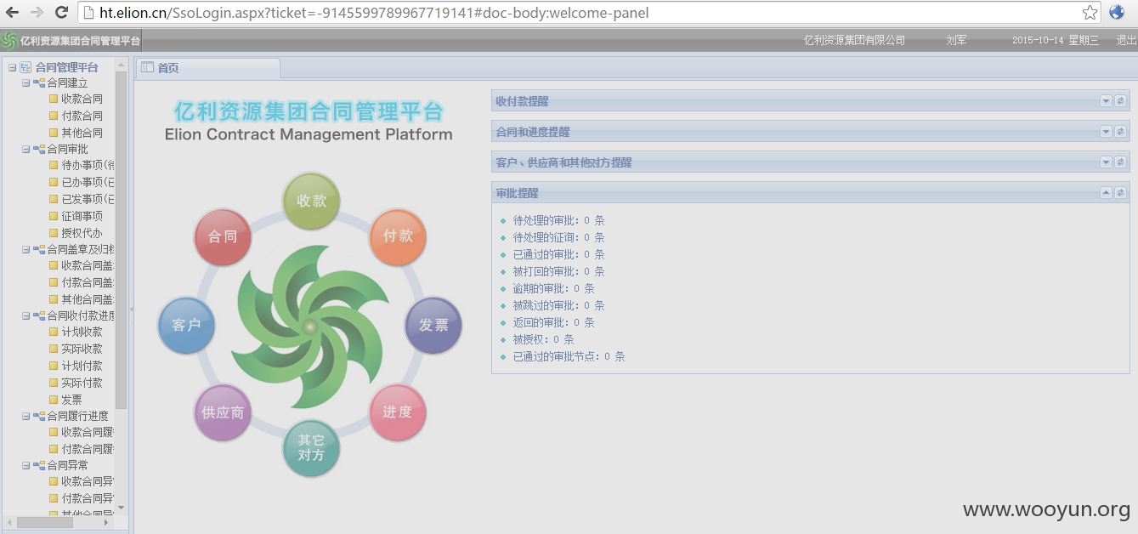This screenshot has width=1138, height=534.
Task: Click the sidebar collapse splitter handle
Action: pos(131,310)
